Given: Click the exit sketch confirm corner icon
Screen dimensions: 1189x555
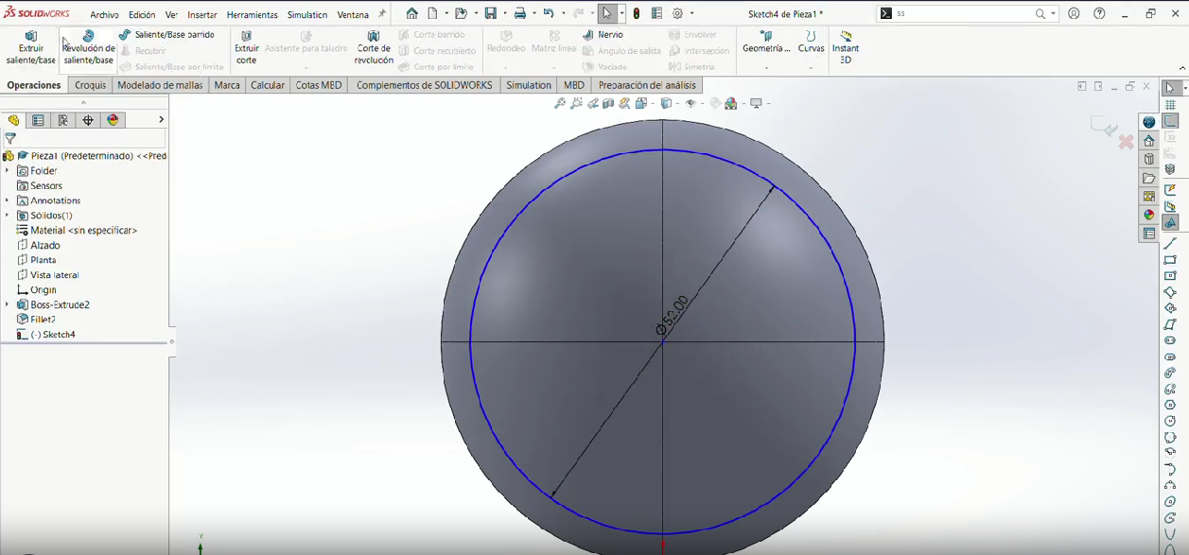Looking at the screenshot, I should point(1104,127).
